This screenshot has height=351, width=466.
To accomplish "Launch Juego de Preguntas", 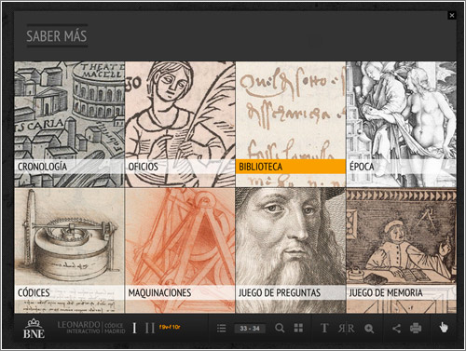I will (x=291, y=250).
